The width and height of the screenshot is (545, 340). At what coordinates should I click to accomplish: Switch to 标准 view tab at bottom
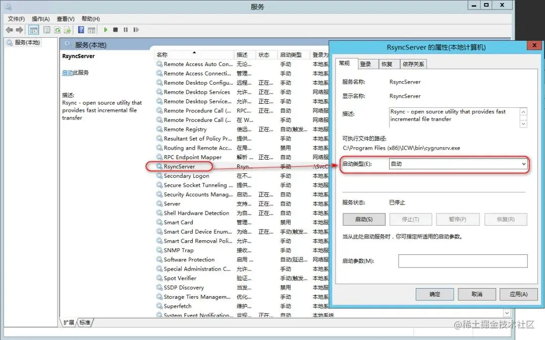[85, 323]
